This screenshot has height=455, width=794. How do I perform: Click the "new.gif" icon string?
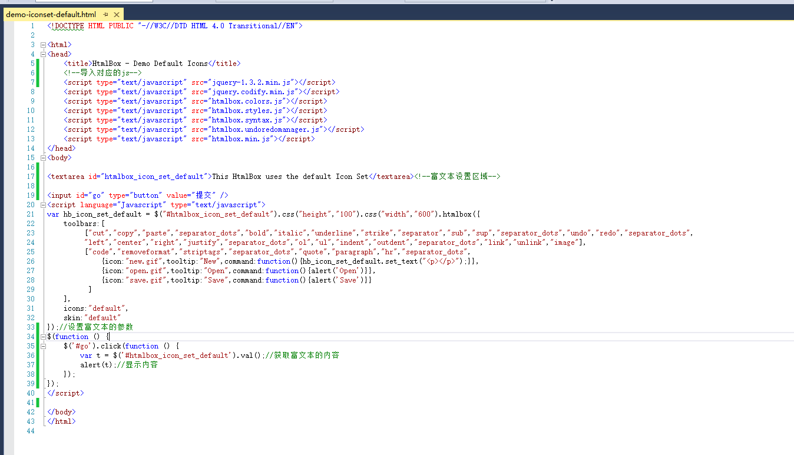click(144, 261)
